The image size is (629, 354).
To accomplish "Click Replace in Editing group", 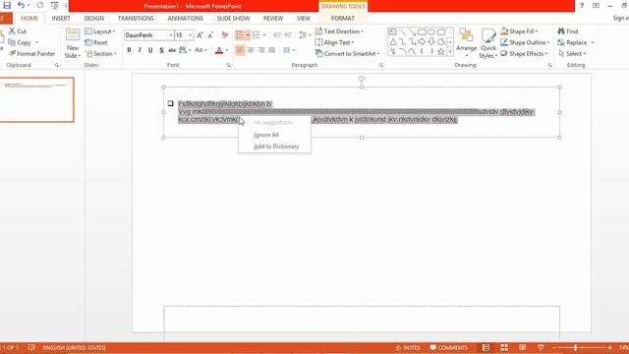I will coord(576,42).
